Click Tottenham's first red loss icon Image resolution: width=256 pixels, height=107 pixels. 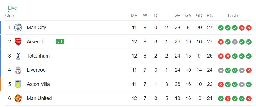(221, 56)
